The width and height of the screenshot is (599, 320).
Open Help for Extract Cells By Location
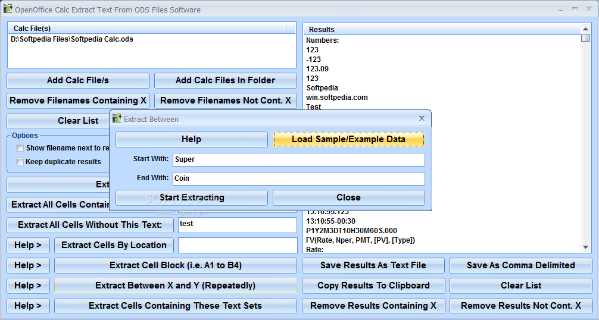point(28,245)
